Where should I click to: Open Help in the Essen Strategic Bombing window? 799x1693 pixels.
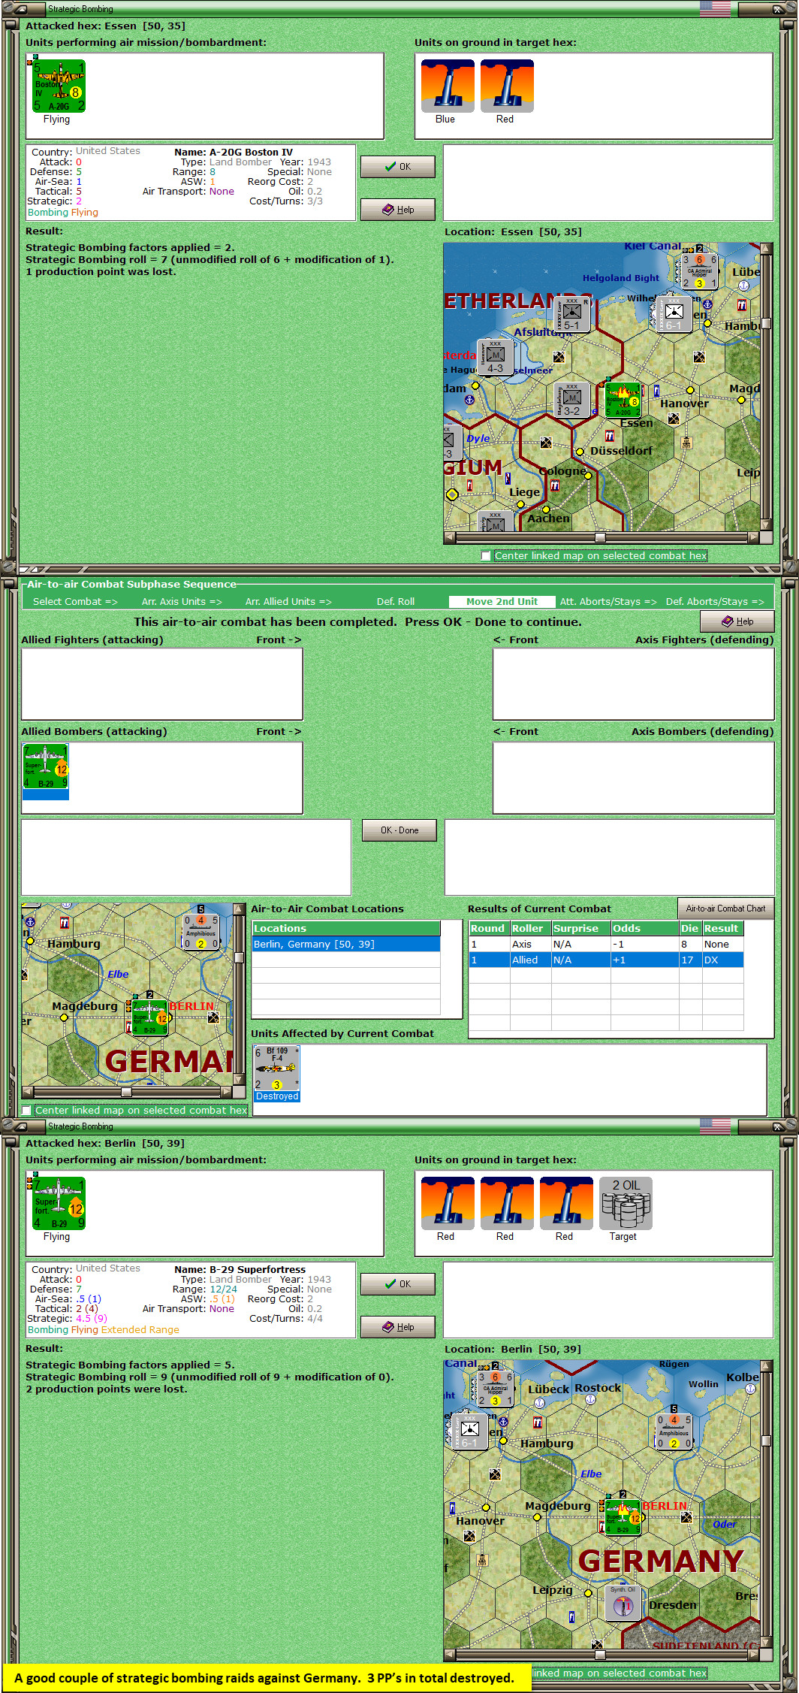pos(397,209)
